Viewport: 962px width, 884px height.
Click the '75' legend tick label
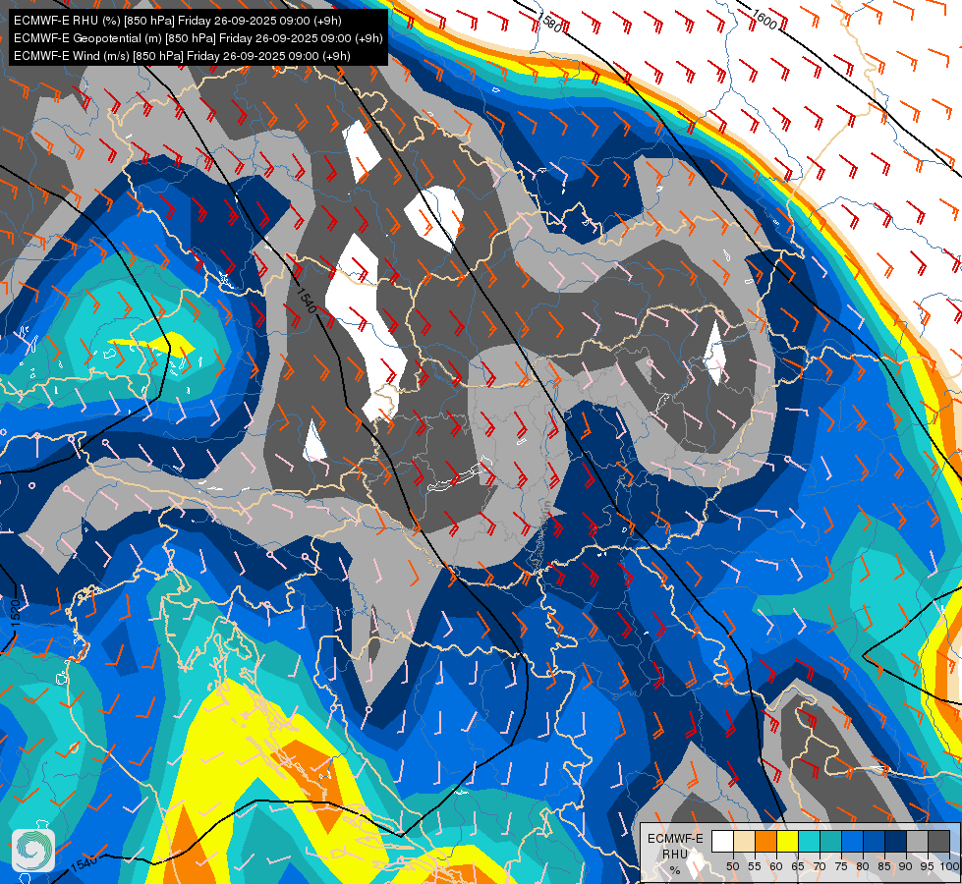coord(841,866)
